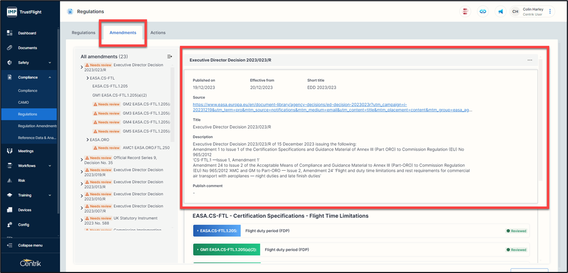Open the amendments list filter icon
The image size is (568, 273).
tap(169, 56)
